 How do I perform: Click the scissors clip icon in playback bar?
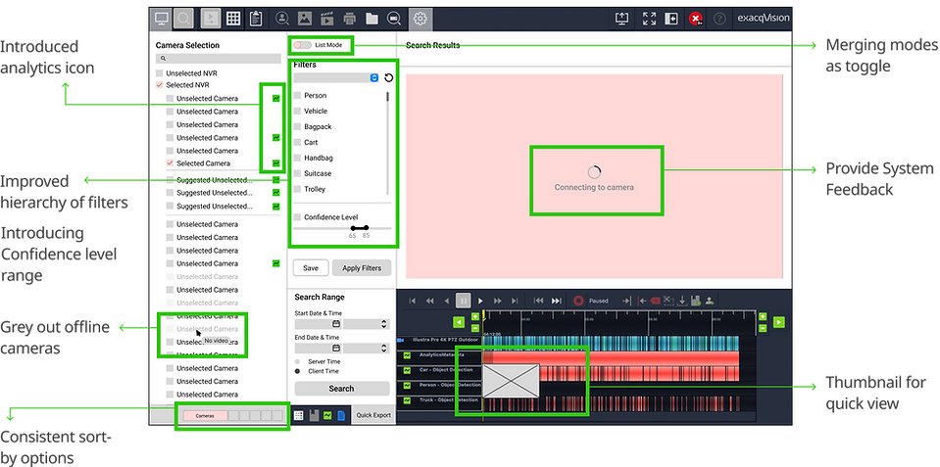[669, 301]
